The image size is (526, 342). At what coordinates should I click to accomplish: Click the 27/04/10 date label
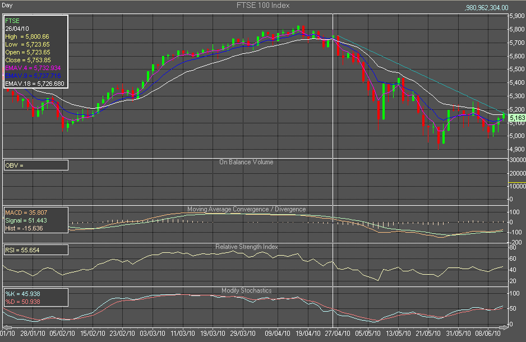click(338, 334)
